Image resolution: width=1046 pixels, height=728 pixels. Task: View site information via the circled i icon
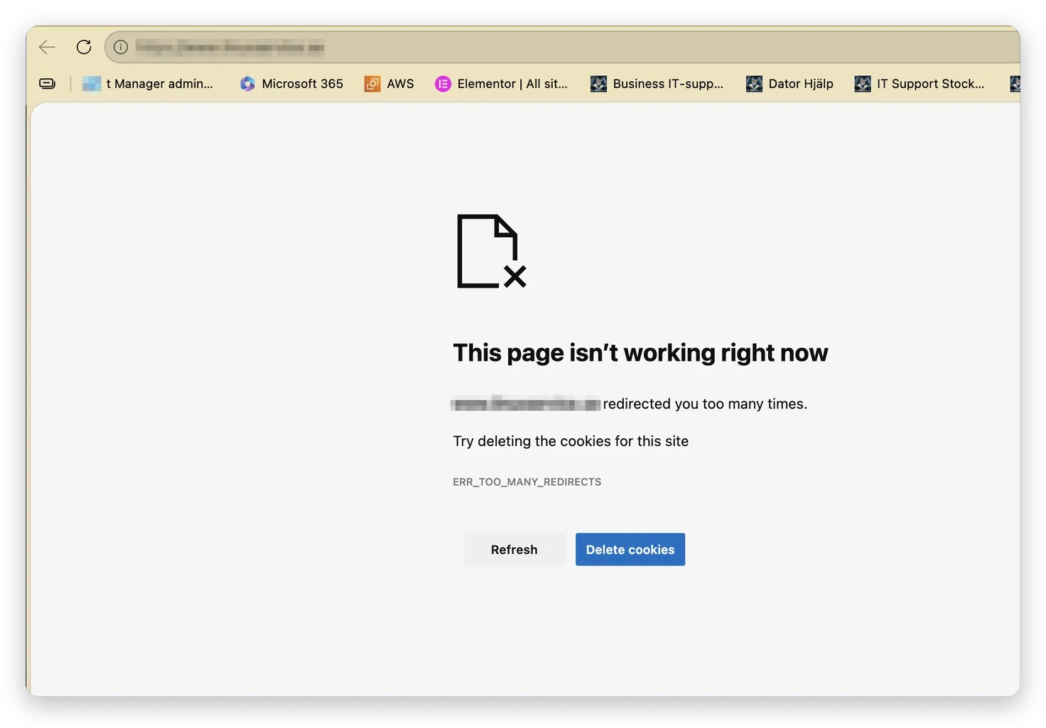pyautogui.click(x=121, y=47)
